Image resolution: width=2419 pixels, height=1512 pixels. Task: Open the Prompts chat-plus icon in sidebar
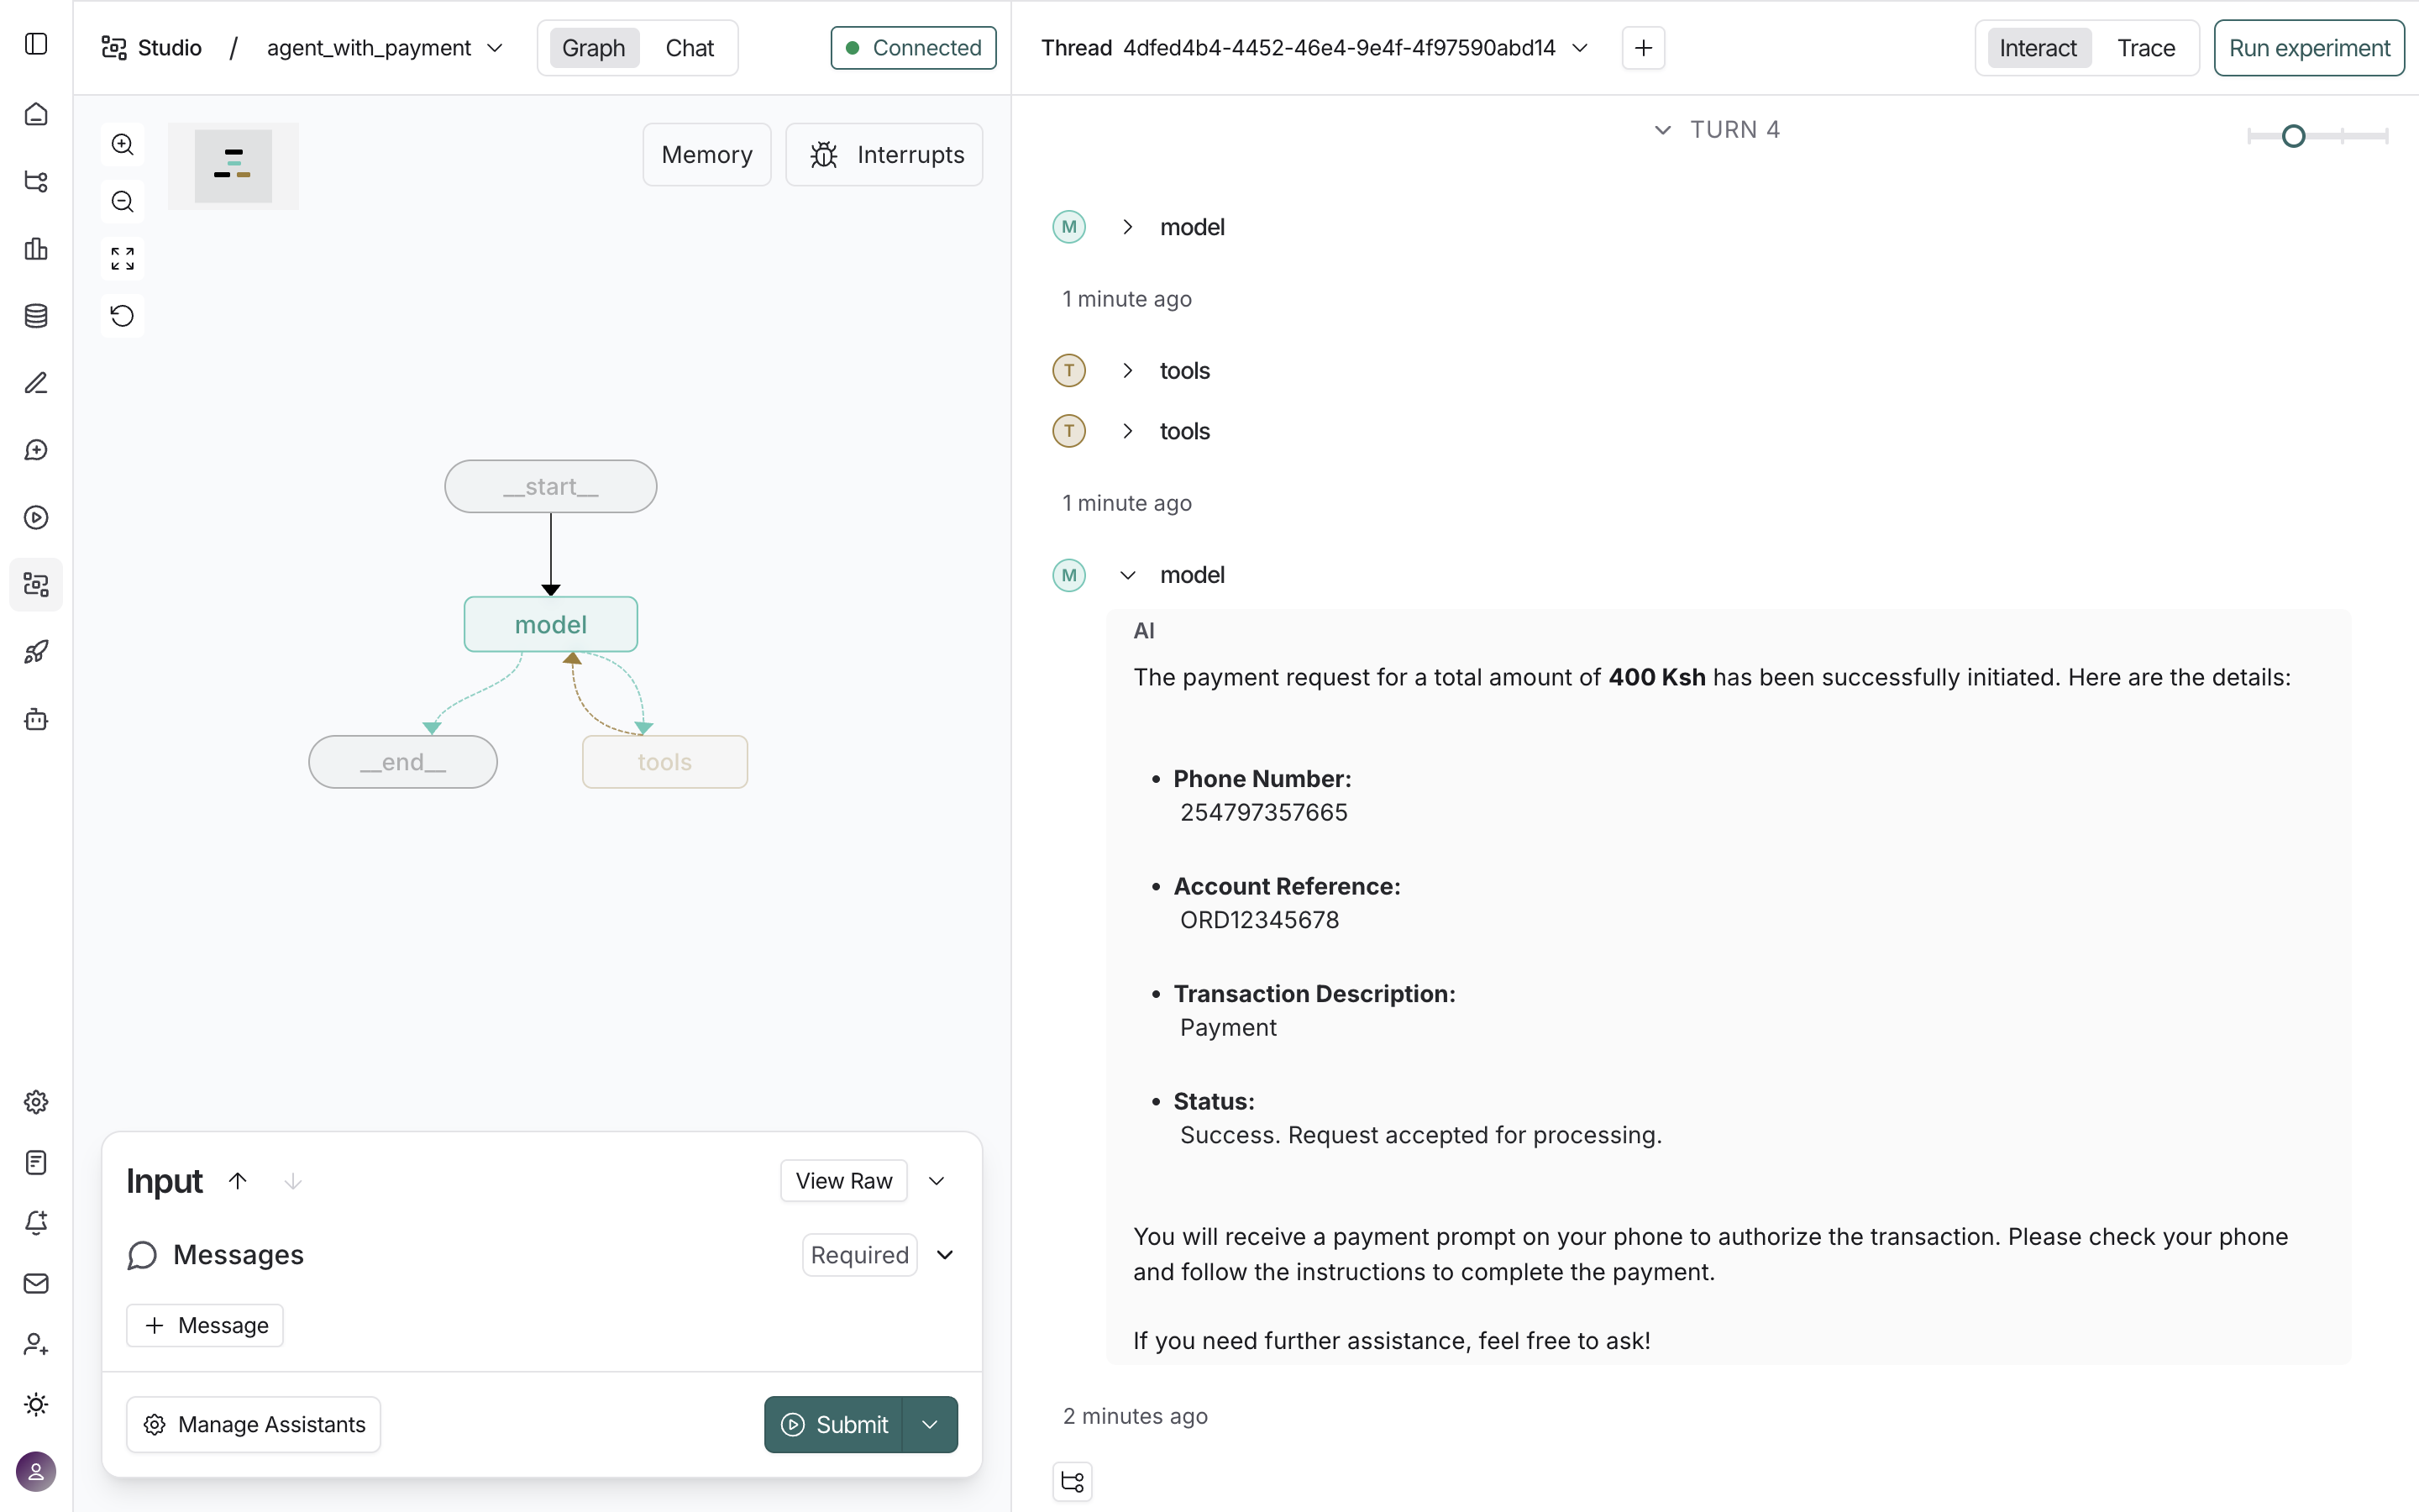click(x=36, y=450)
